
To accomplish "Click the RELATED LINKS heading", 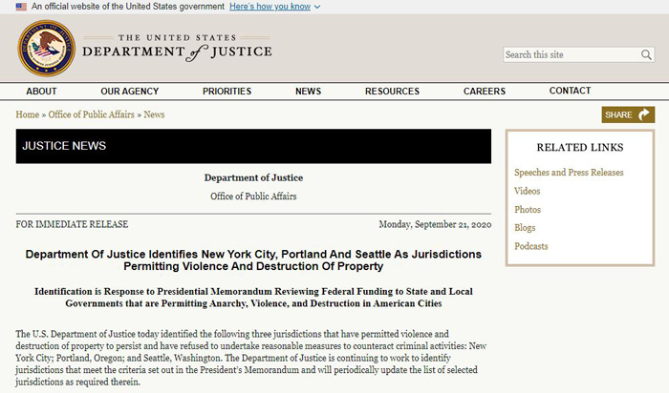I will pyautogui.click(x=580, y=147).
